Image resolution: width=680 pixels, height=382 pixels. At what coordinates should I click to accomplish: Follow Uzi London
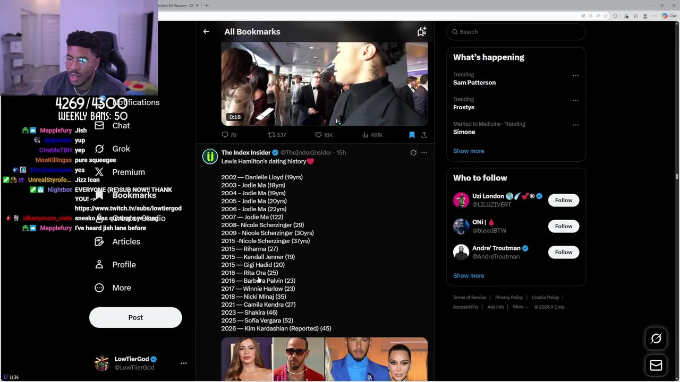pyautogui.click(x=564, y=200)
